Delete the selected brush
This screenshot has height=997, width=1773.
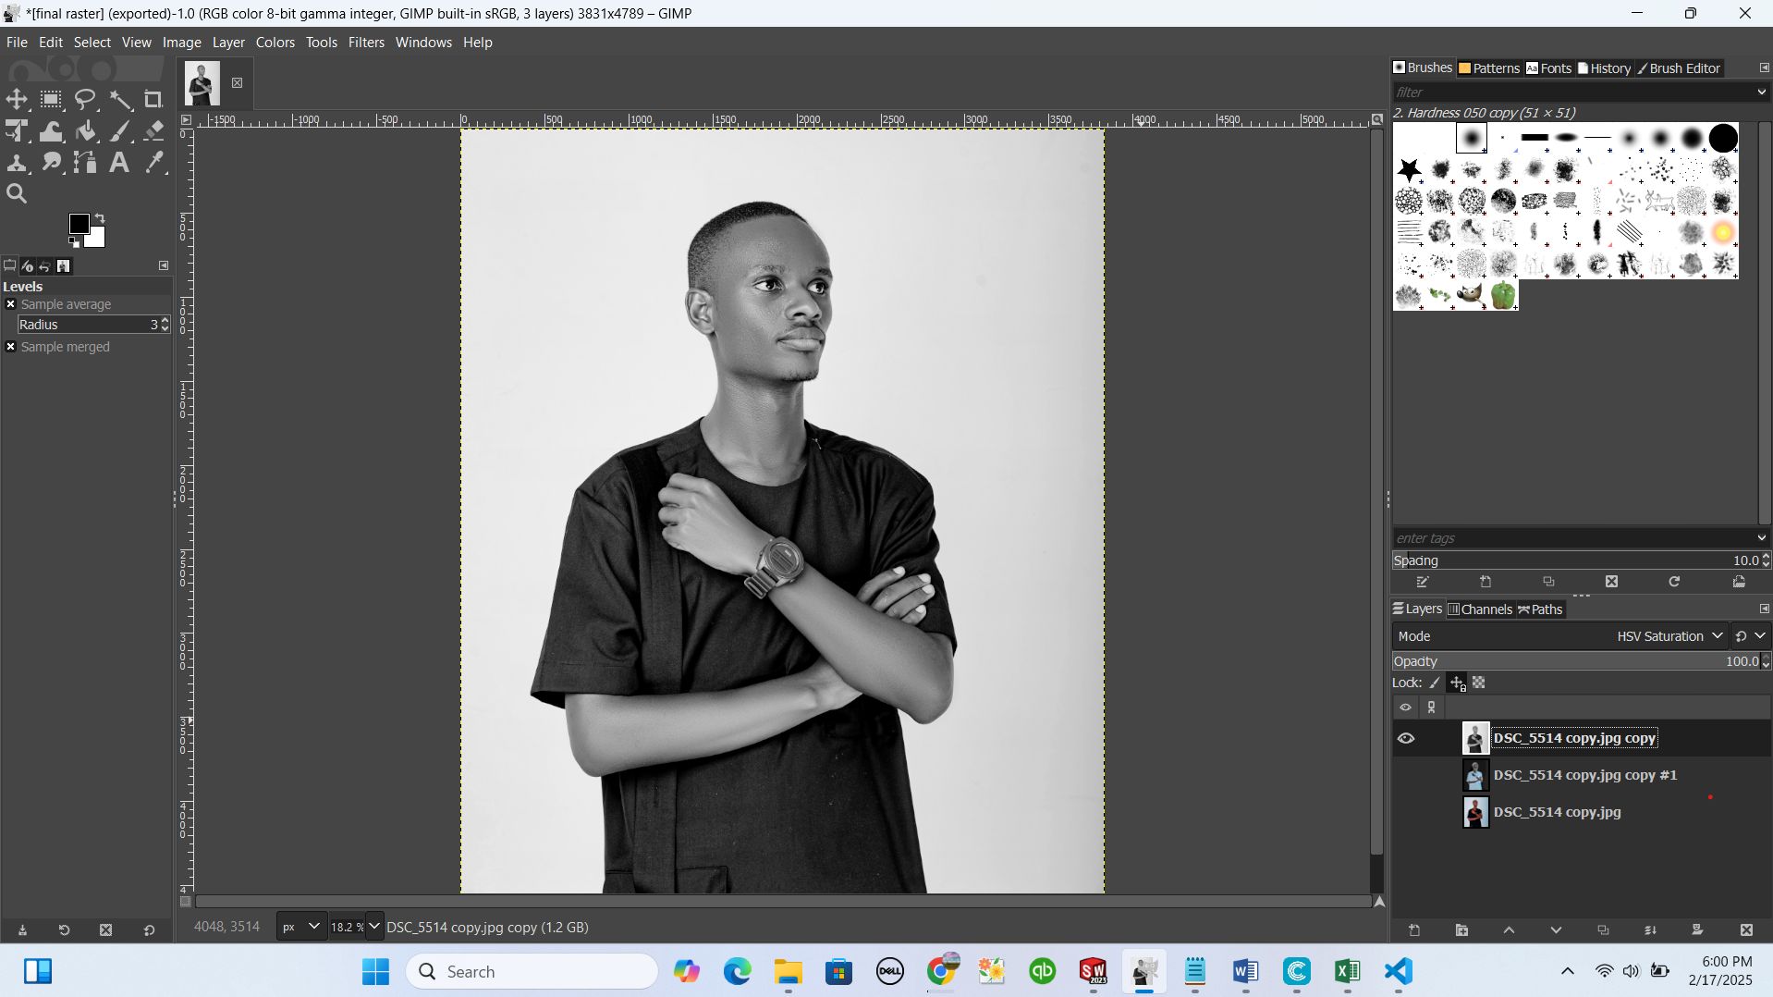tap(1611, 582)
